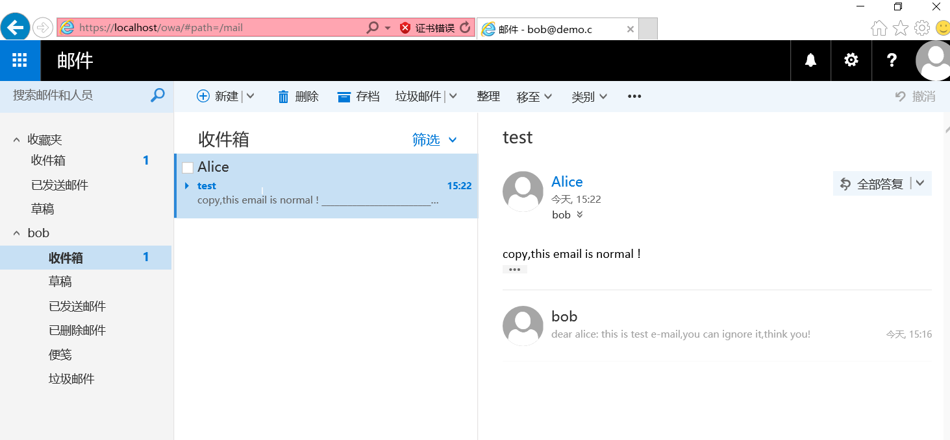Click the notifications bell icon
Viewport: 950px width, 440px height.
[x=810, y=60]
